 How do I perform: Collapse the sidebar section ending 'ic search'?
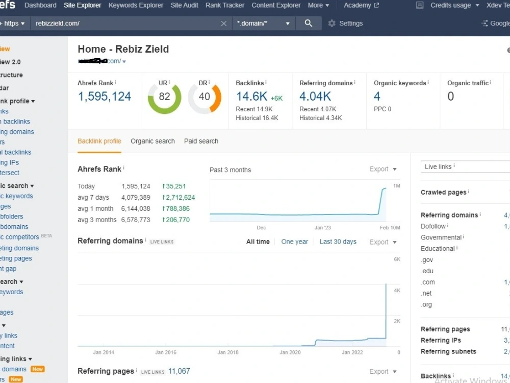point(17,186)
